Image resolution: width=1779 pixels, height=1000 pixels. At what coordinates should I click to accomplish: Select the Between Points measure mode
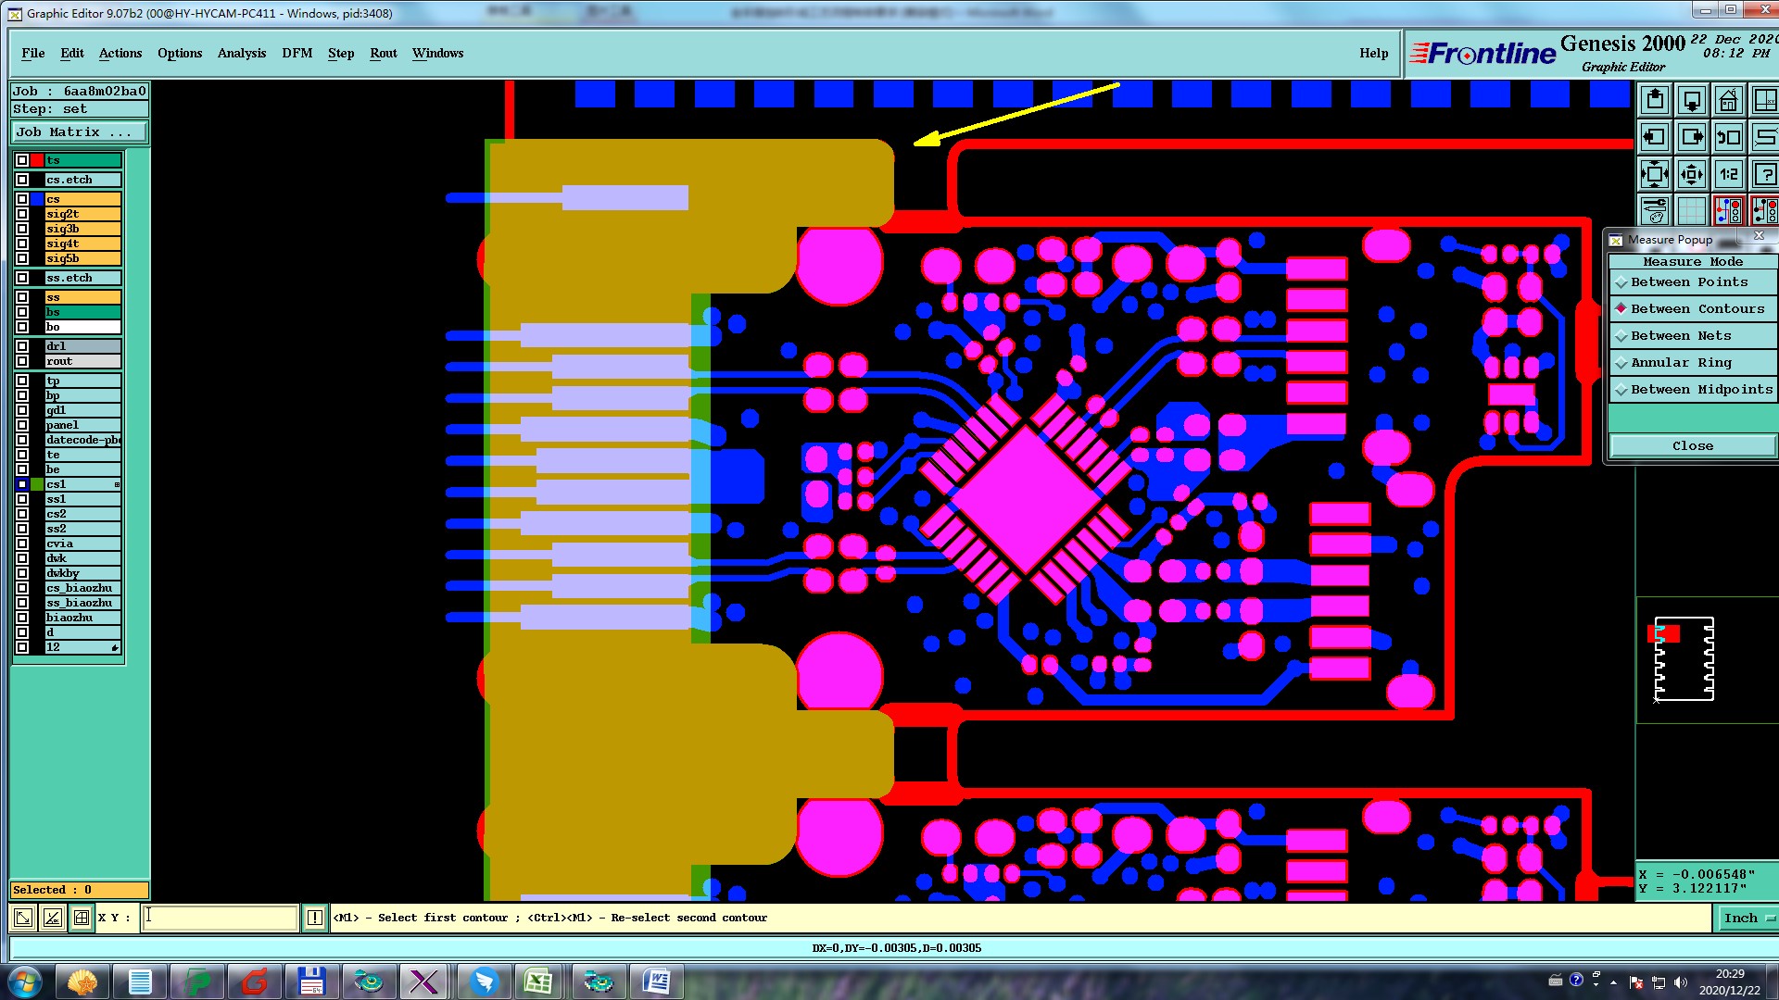tap(1689, 282)
